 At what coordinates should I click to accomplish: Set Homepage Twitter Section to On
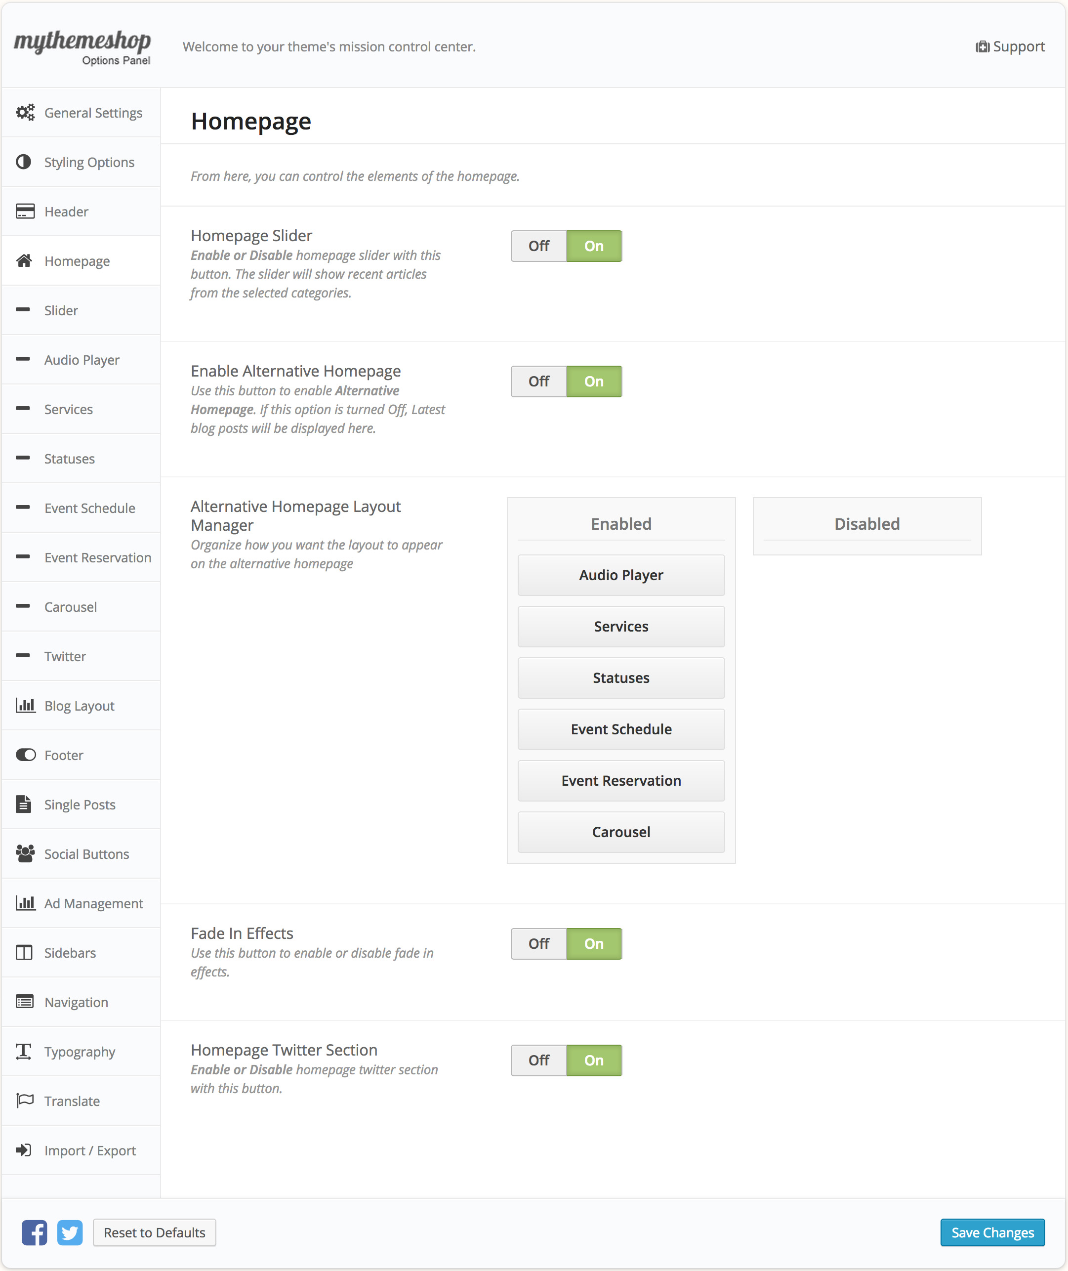point(593,1060)
